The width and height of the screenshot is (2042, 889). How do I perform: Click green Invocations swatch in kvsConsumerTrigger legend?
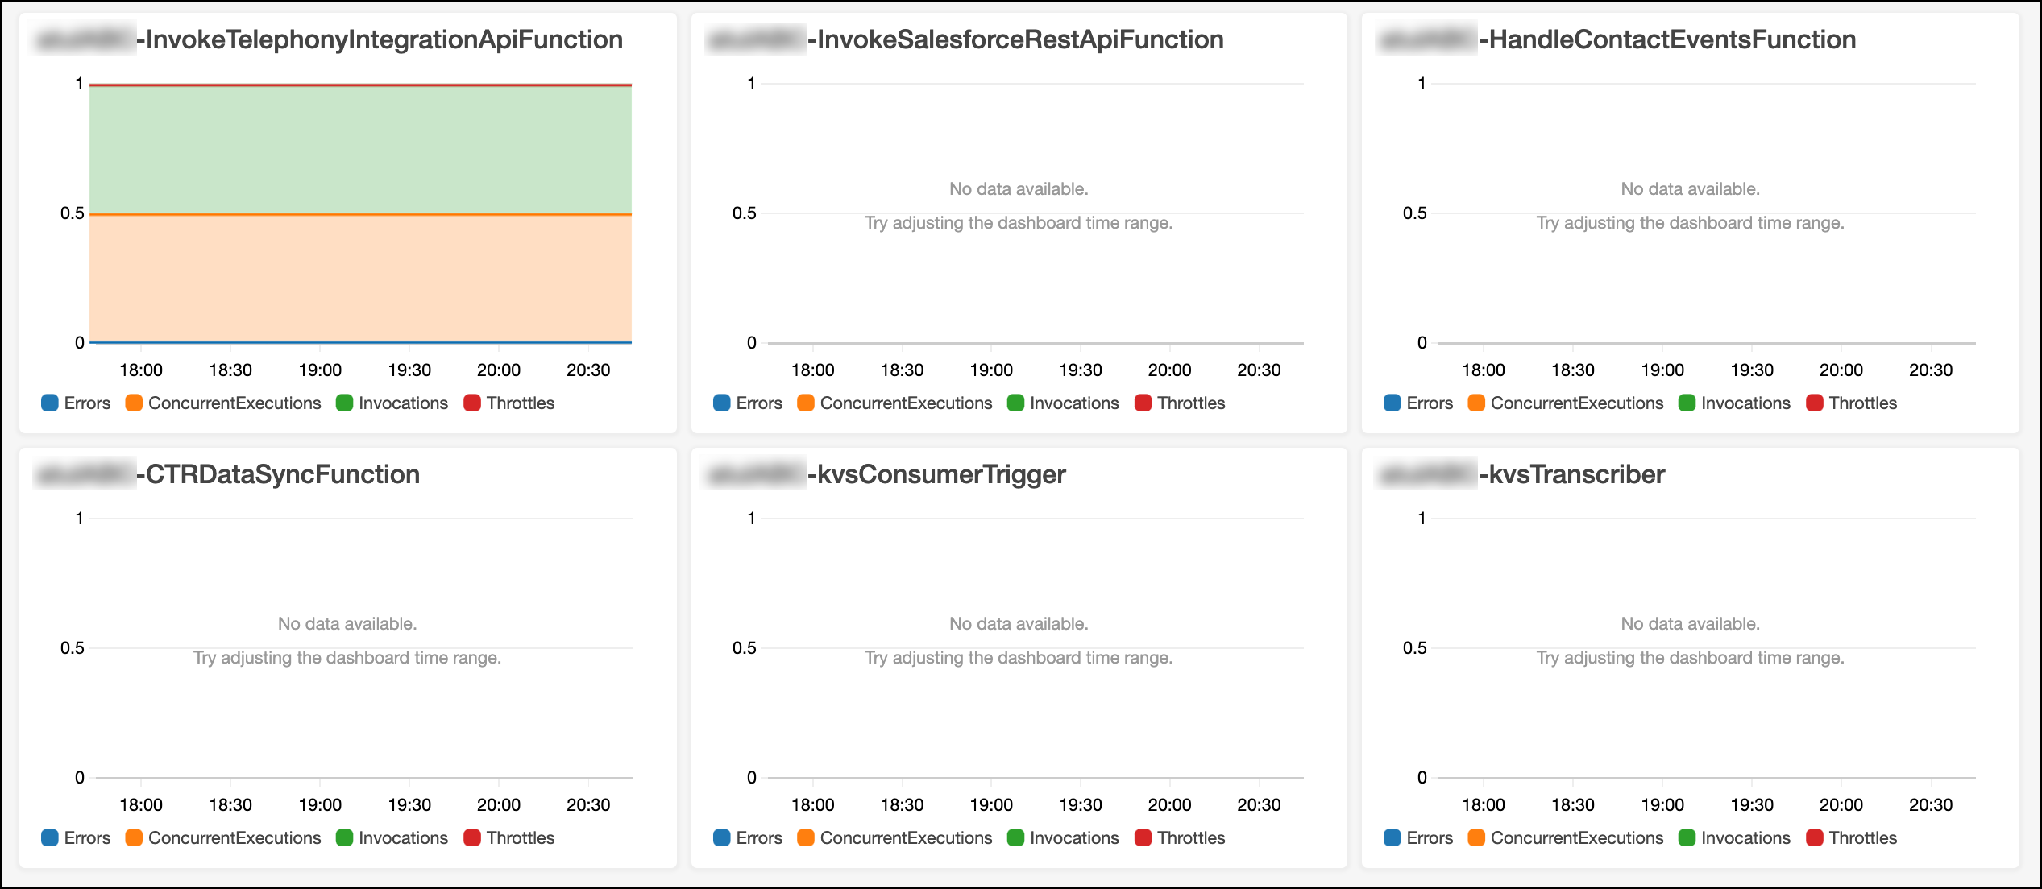point(1015,837)
